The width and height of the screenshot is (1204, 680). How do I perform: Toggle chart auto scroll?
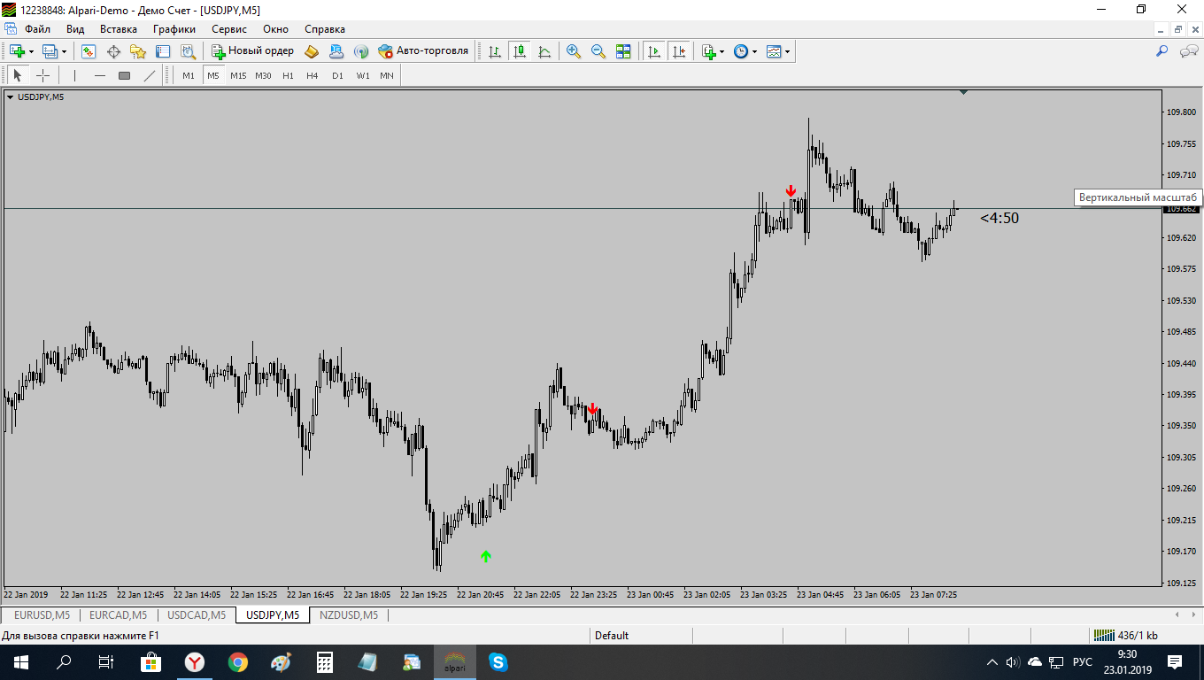point(654,51)
